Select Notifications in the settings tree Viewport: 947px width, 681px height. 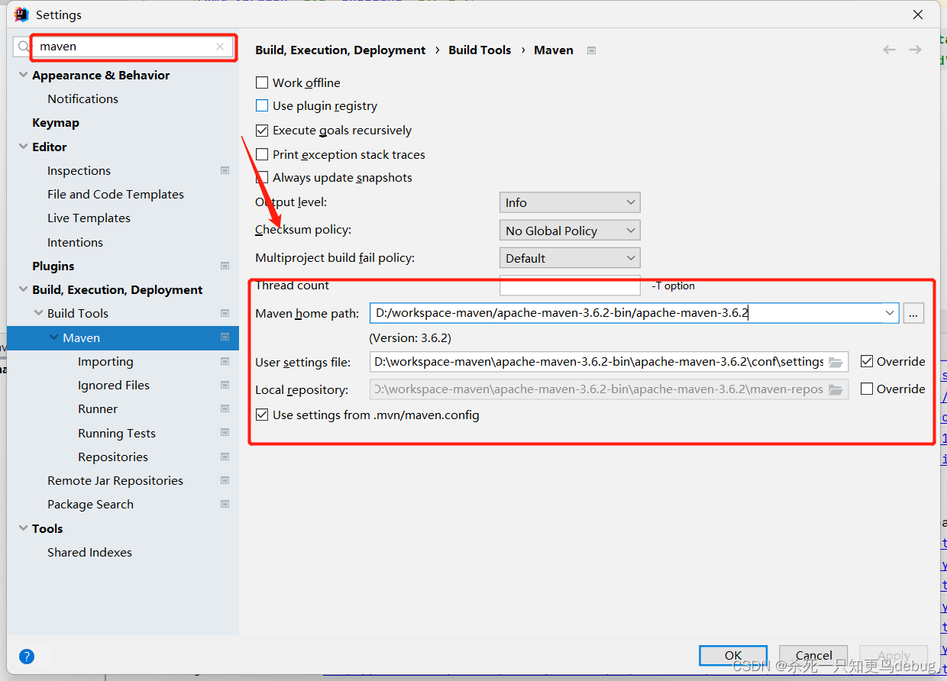[82, 98]
